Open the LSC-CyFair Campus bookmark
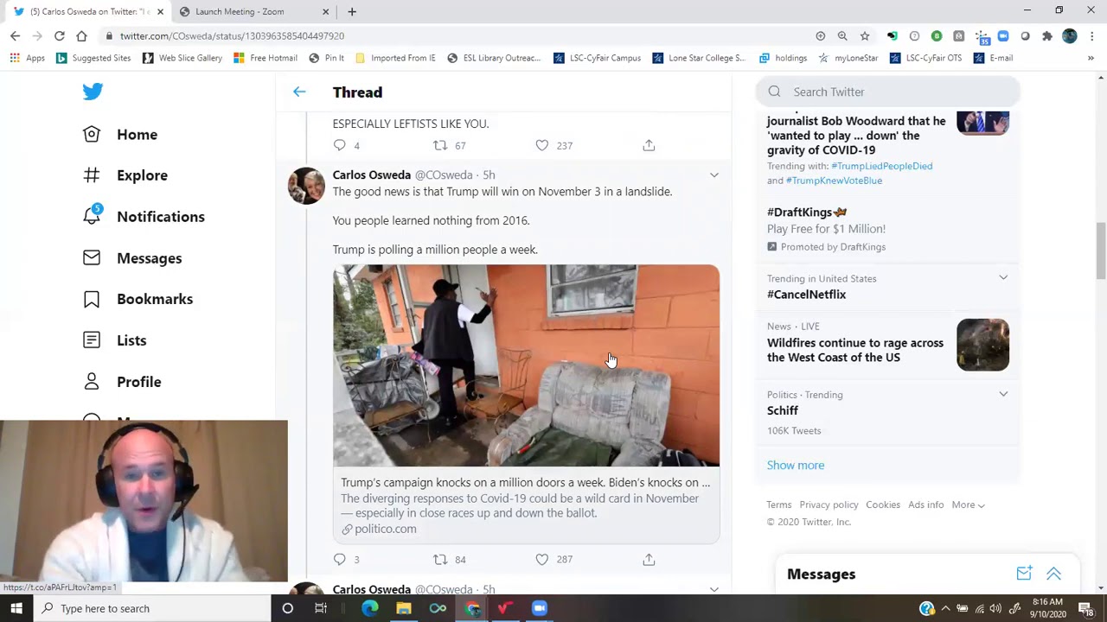Viewport: 1107px width, 622px height. 597,58
